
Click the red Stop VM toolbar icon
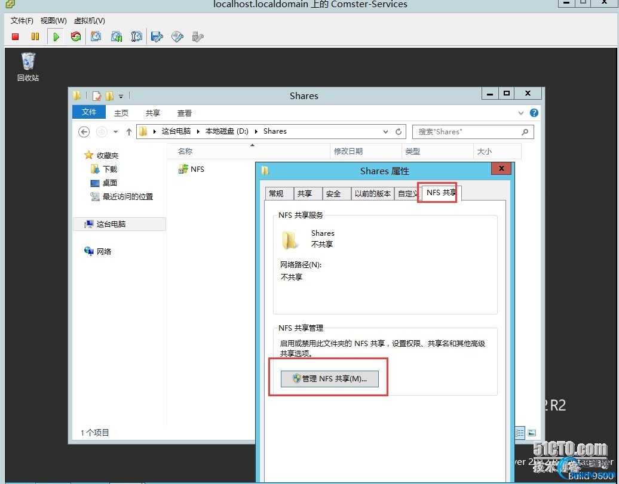[16, 36]
